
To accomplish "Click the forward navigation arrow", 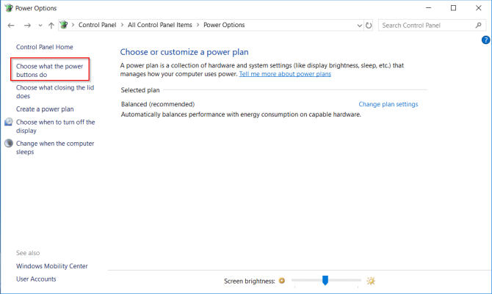I will pos(26,25).
